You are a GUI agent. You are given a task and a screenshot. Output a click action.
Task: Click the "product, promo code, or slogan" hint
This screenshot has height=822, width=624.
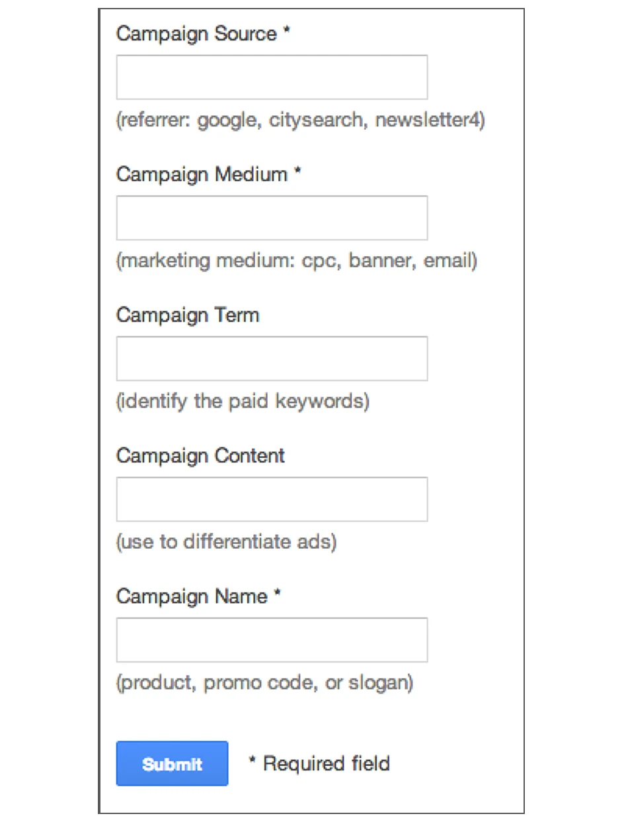[265, 683]
